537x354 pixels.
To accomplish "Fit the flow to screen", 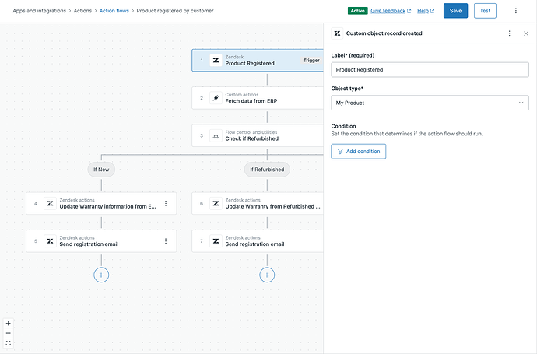I will click(x=9, y=343).
